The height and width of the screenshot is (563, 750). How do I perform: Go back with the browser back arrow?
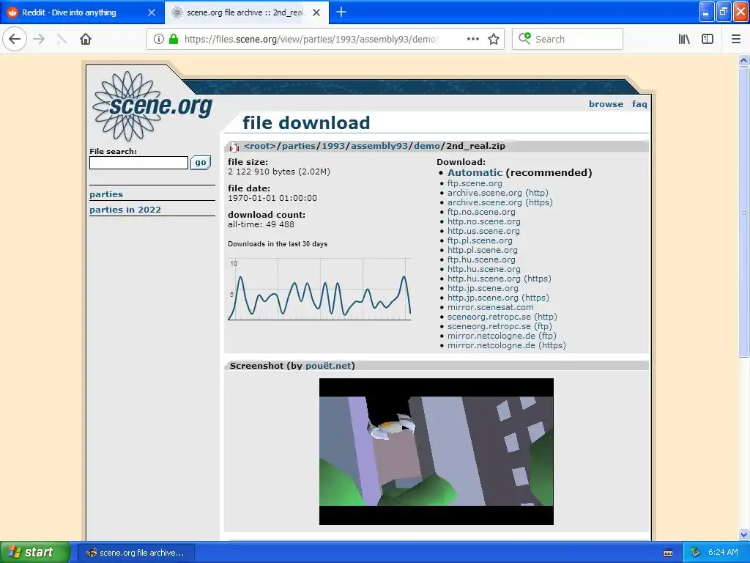point(15,39)
